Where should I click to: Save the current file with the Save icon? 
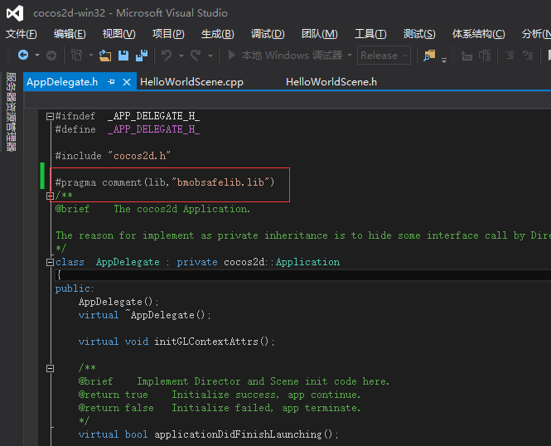(123, 56)
